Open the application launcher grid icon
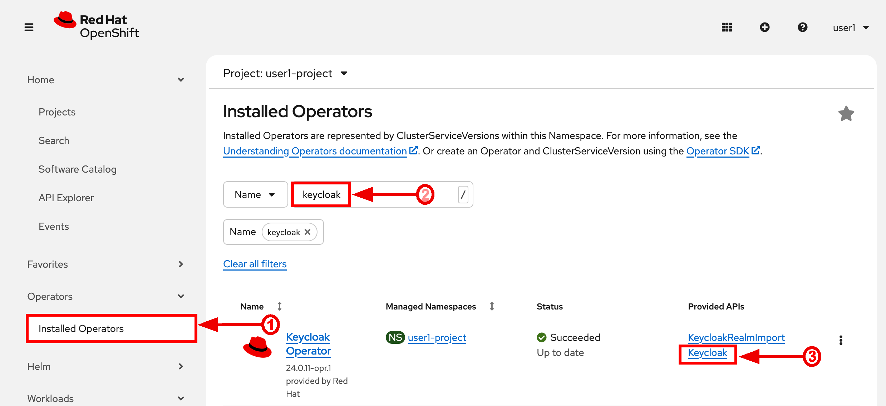Screen dimensions: 886x406 tap(727, 27)
